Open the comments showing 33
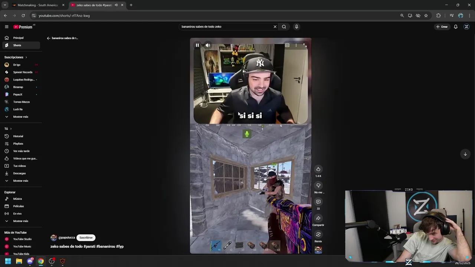 [x=318, y=202]
